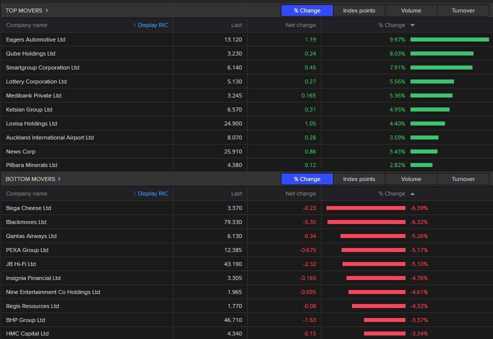Expand Bottom Movers via chevron arrow
Image resolution: width=493 pixels, height=339 pixels.
click(59, 179)
